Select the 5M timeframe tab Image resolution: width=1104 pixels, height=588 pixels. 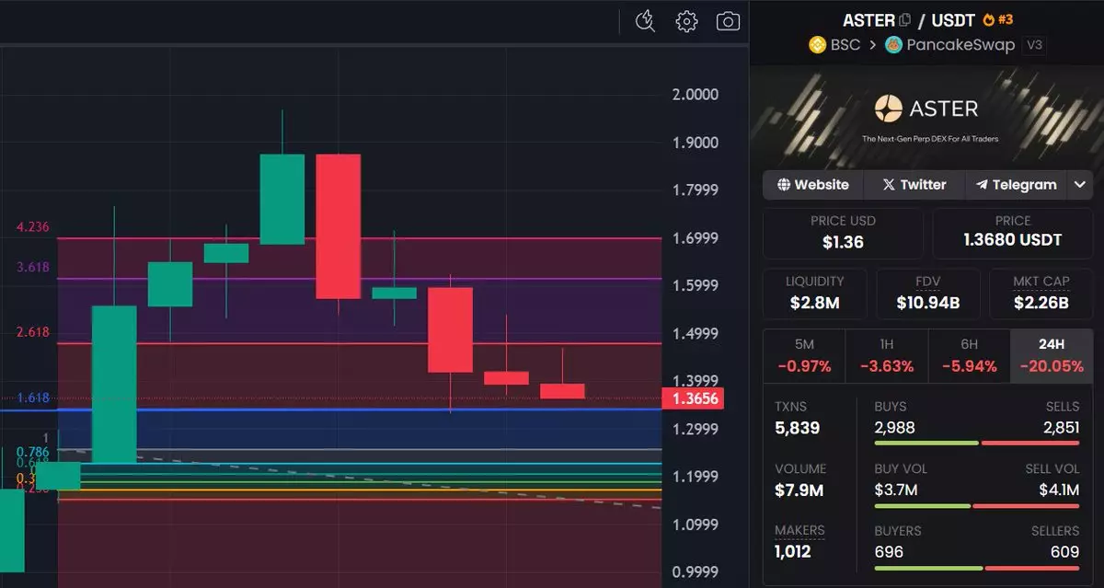tap(804, 355)
